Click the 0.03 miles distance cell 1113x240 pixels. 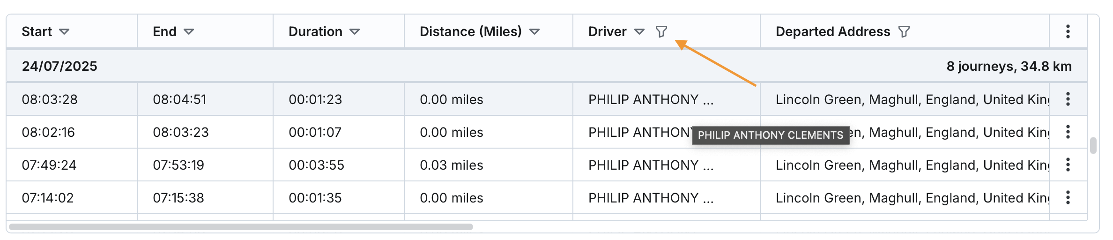[451, 165]
